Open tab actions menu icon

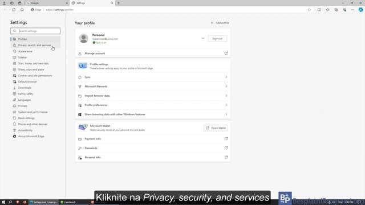[x=20, y=3]
